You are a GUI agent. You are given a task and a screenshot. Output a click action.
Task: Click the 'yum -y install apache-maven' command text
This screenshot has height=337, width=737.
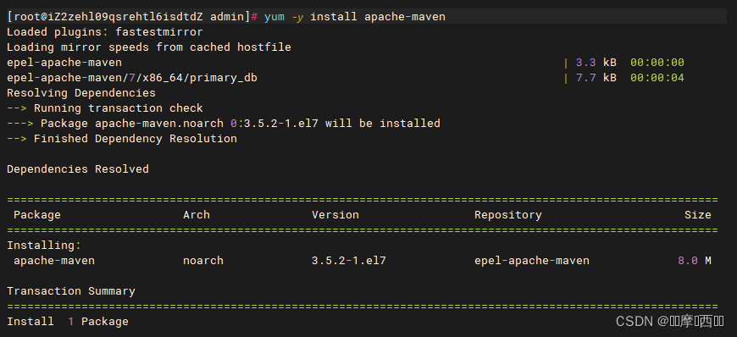click(x=354, y=18)
